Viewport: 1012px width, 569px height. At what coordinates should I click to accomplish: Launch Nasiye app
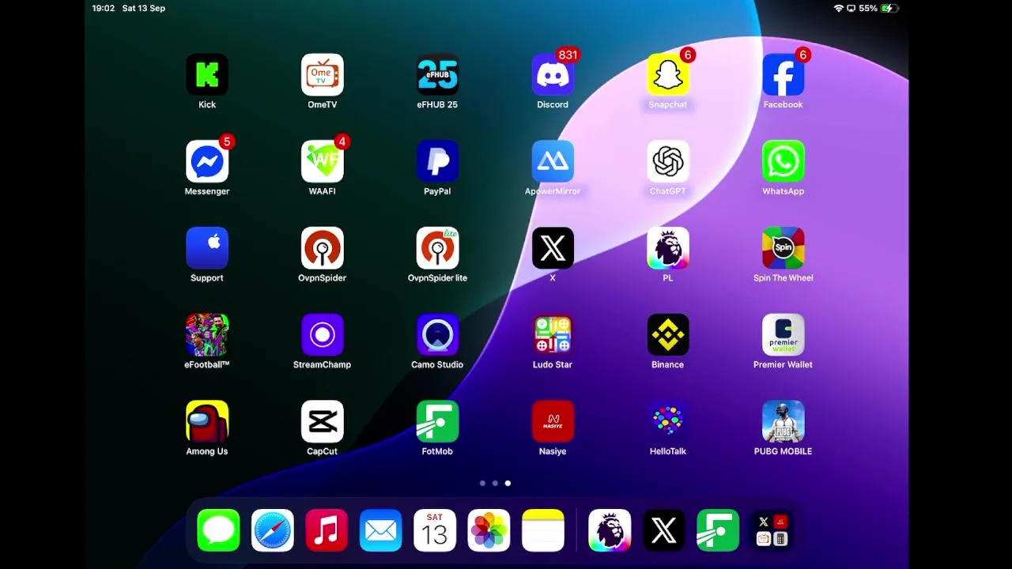click(553, 422)
